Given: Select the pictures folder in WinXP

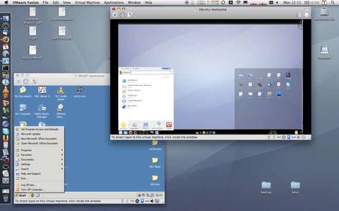Looking at the screenshot, I should tap(155, 180).
